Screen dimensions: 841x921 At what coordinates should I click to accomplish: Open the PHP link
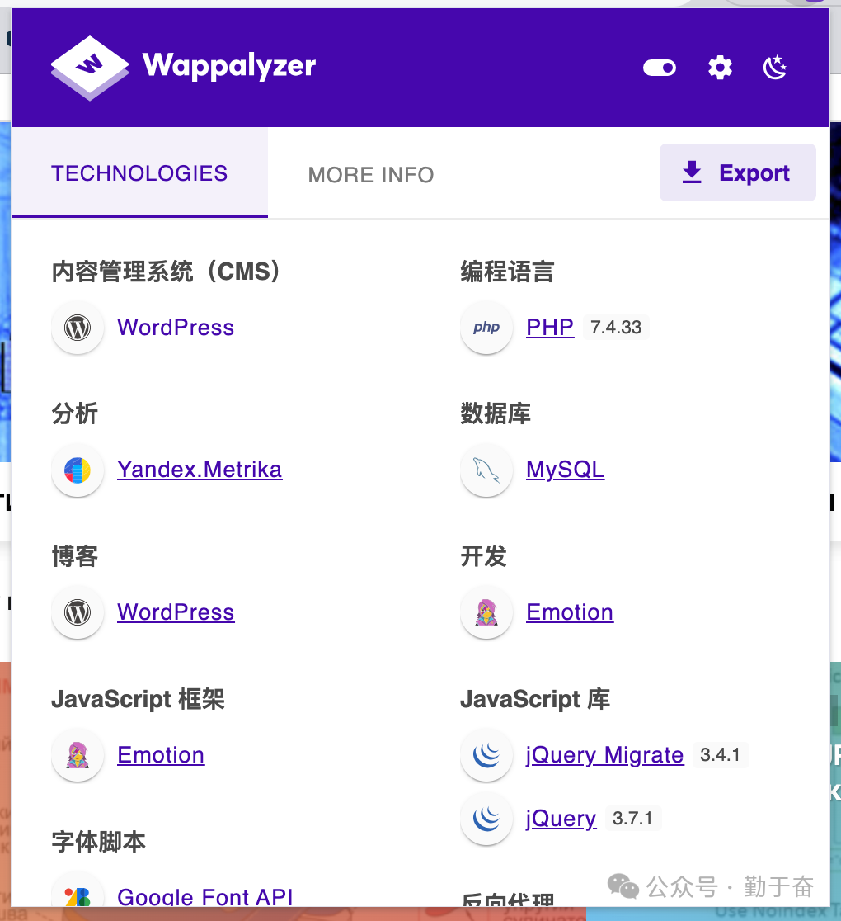coord(549,327)
